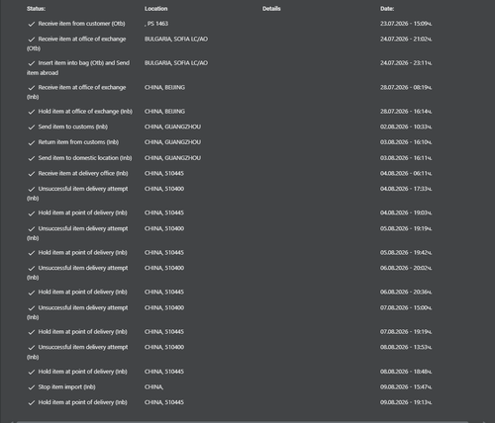The height and width of the screenshot is (423, 495).
Task: Click checkmark beside Insert item into bag
Action: point(32,63)
